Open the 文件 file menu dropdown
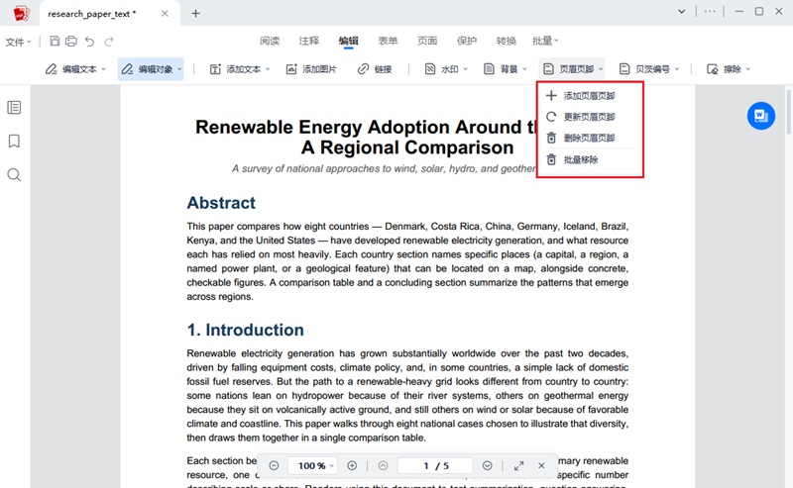Image resolution: width=793 pixels, height=488 pixels. tap(18, 42)
